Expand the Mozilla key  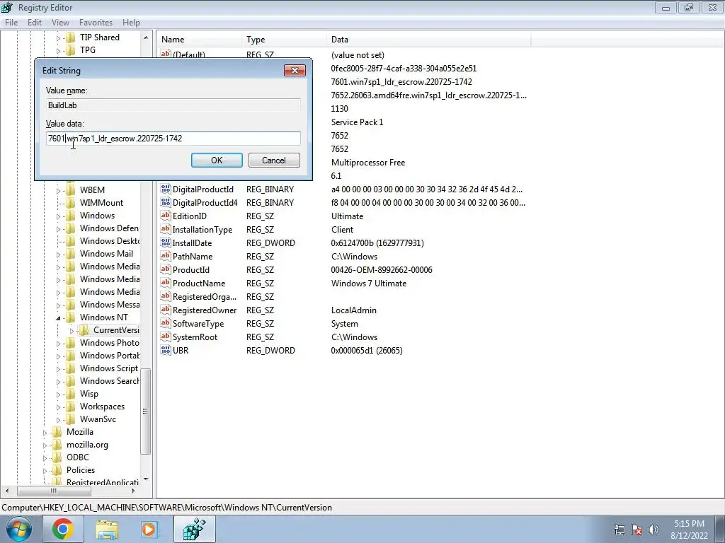click(x=45, y=433)
